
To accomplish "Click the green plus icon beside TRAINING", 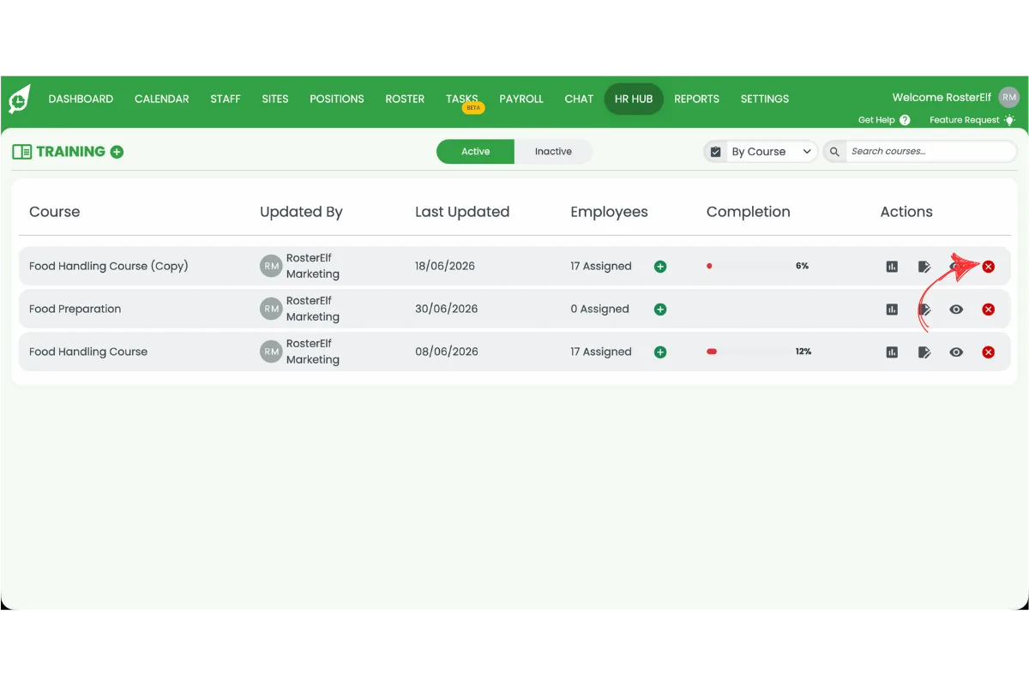I will (x=117, y=152).
